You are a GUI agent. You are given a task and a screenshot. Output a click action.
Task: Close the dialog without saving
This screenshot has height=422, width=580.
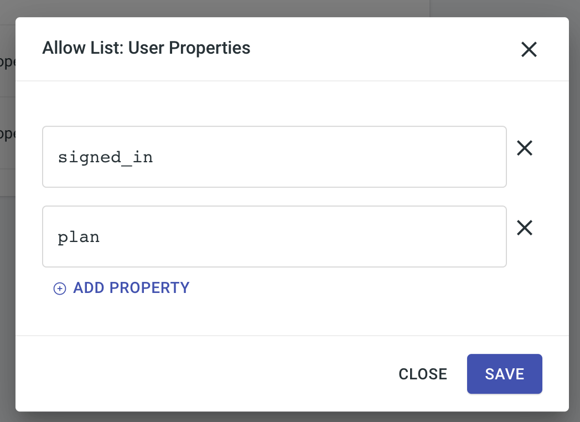tap(423, 374)
